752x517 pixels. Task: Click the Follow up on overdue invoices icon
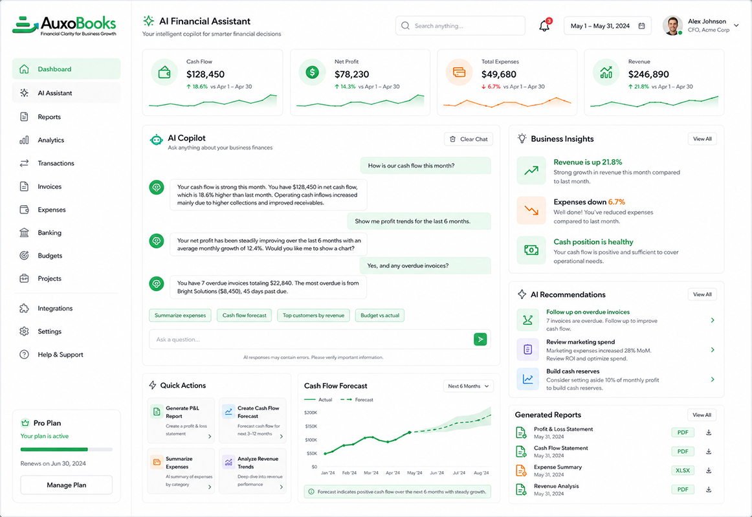(x=527, y=320)
